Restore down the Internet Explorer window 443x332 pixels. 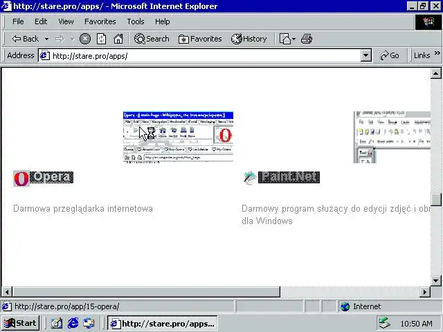tap(423, 6)
